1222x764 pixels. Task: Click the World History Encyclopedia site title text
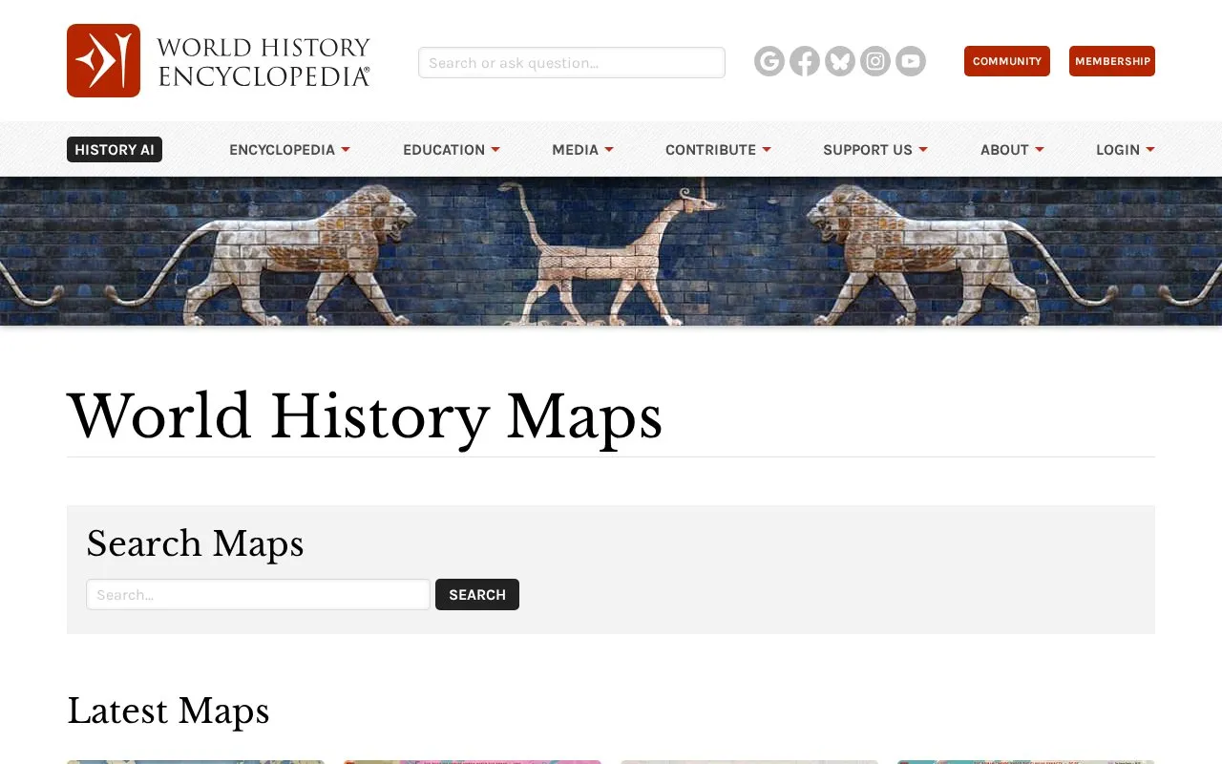click(x=263, y=62)
